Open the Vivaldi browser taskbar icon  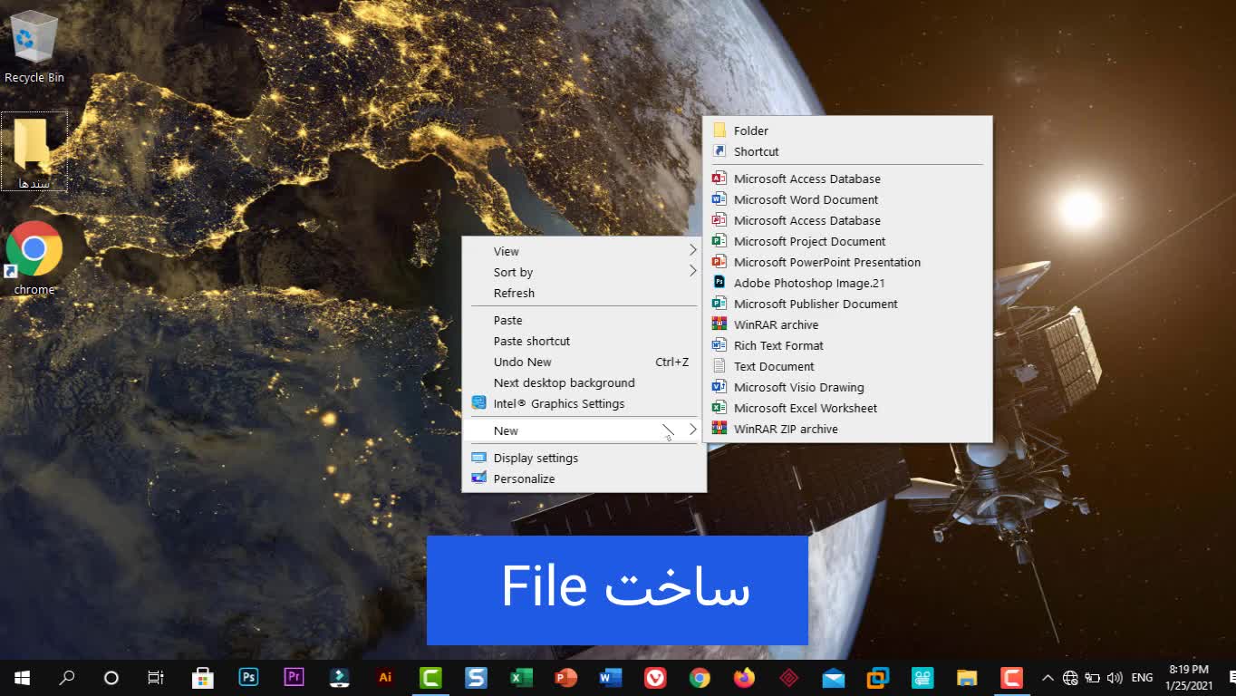[654, 678]
